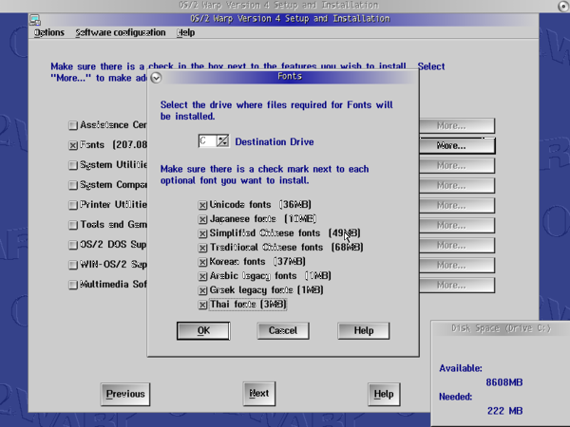
Task: Open Help in the Fonts dialog
Action: 364,331
